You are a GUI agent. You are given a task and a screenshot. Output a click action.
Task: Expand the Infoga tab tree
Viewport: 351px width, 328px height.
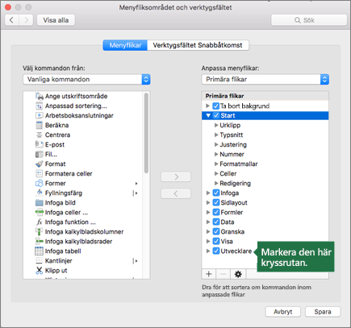coord(208,193)
